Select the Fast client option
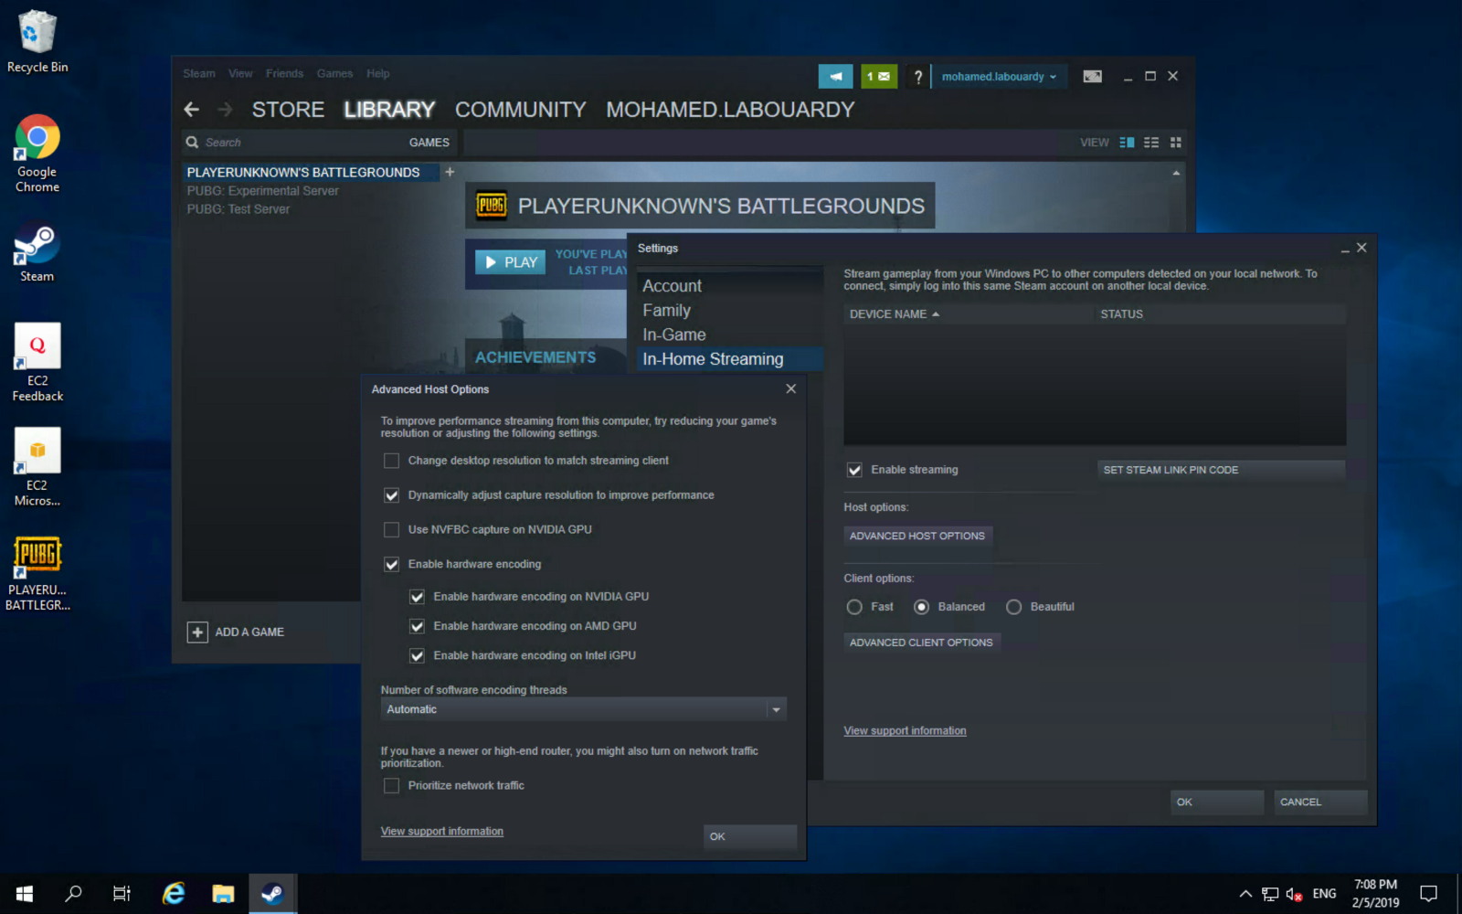This screenshot has width=1462, height=914. point(854,607)
